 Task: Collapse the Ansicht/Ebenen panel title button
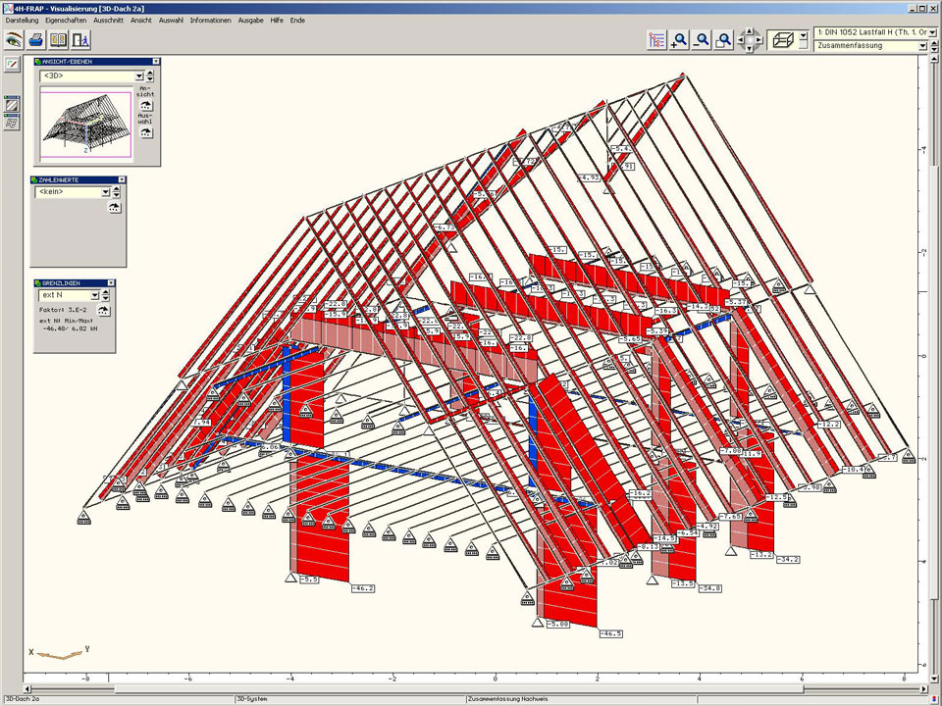(154, 61)
